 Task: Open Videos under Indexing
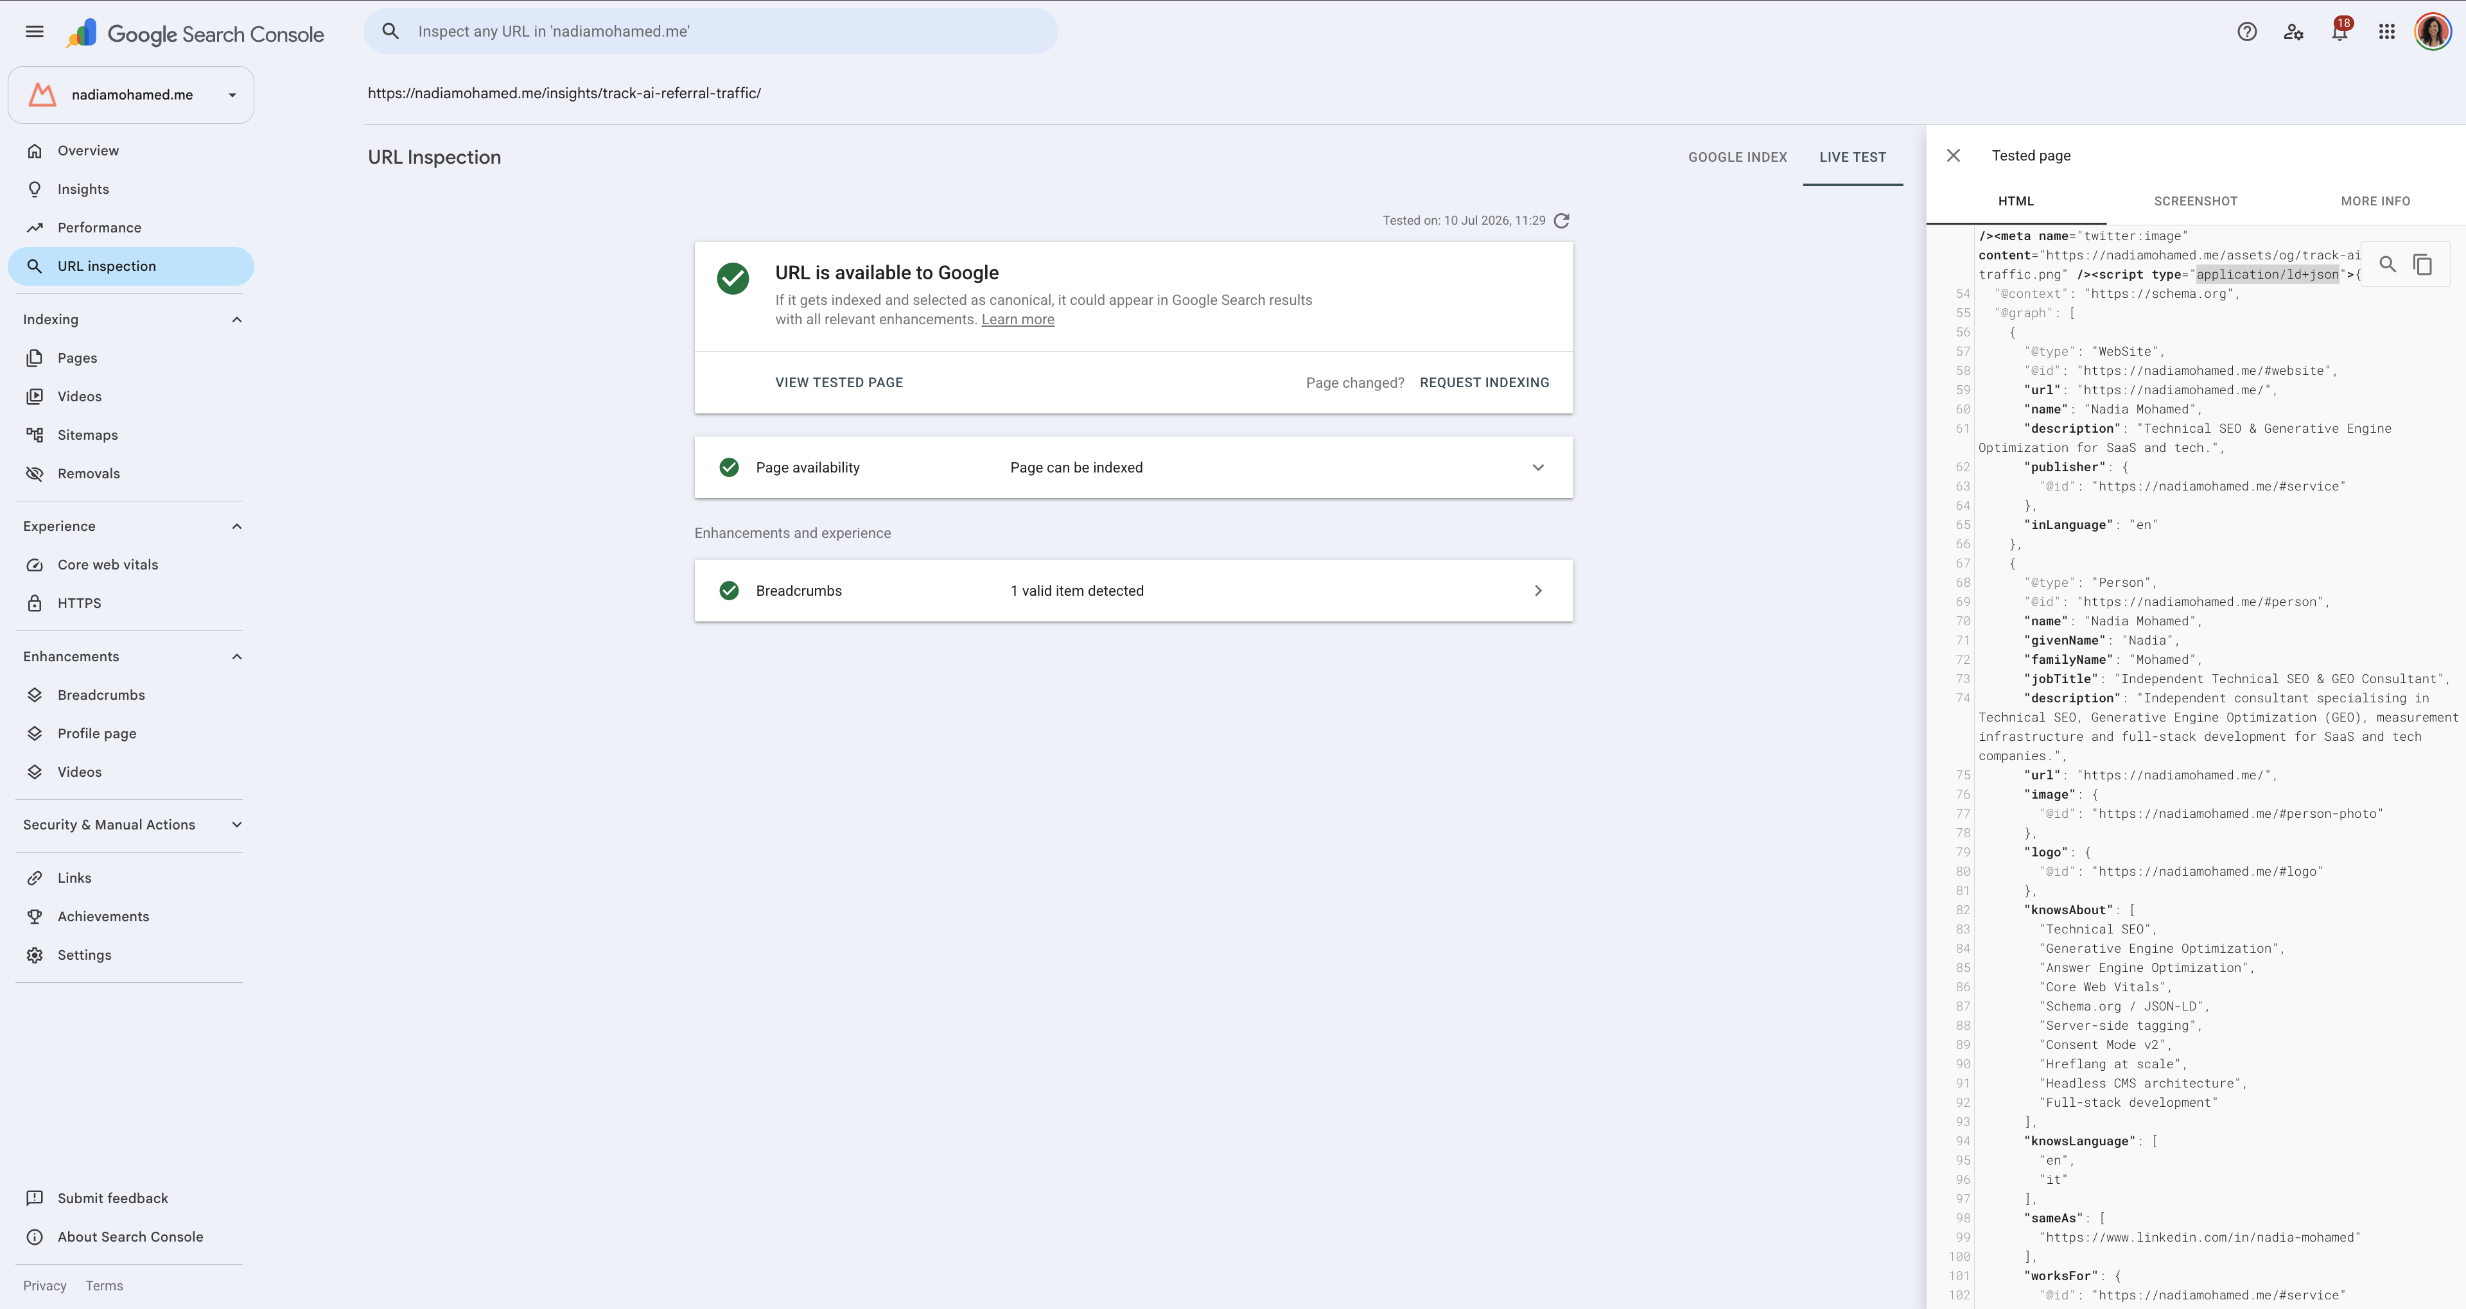tap(130, 396)
